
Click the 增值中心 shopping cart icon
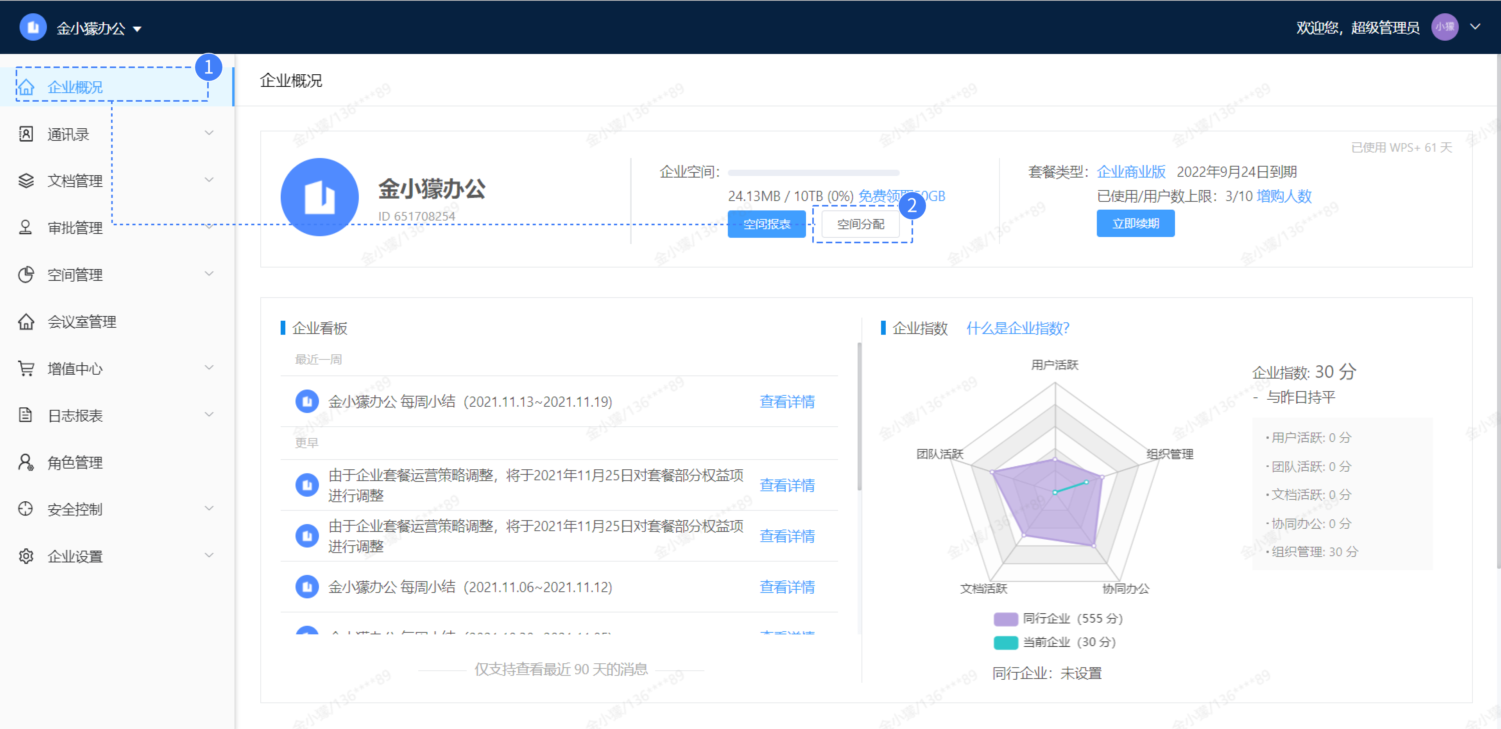(x=26, y=368)
